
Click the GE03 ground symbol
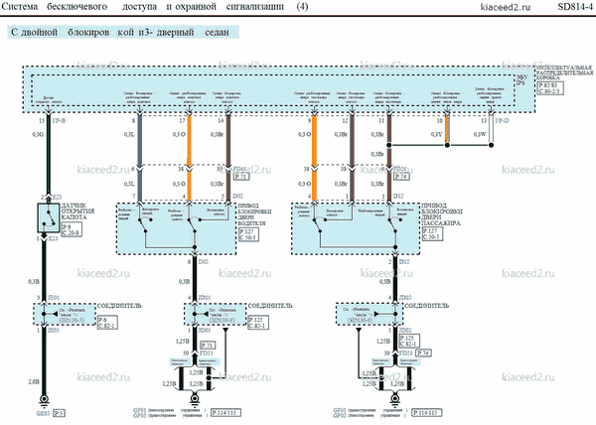click(x=44, y=399)
